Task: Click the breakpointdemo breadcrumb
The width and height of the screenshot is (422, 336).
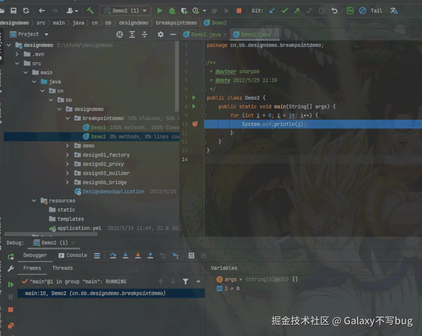Action: (176, 23)
